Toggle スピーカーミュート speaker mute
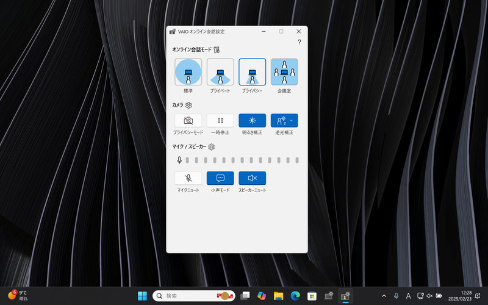The image size is (488, 305). pos(252,178)
